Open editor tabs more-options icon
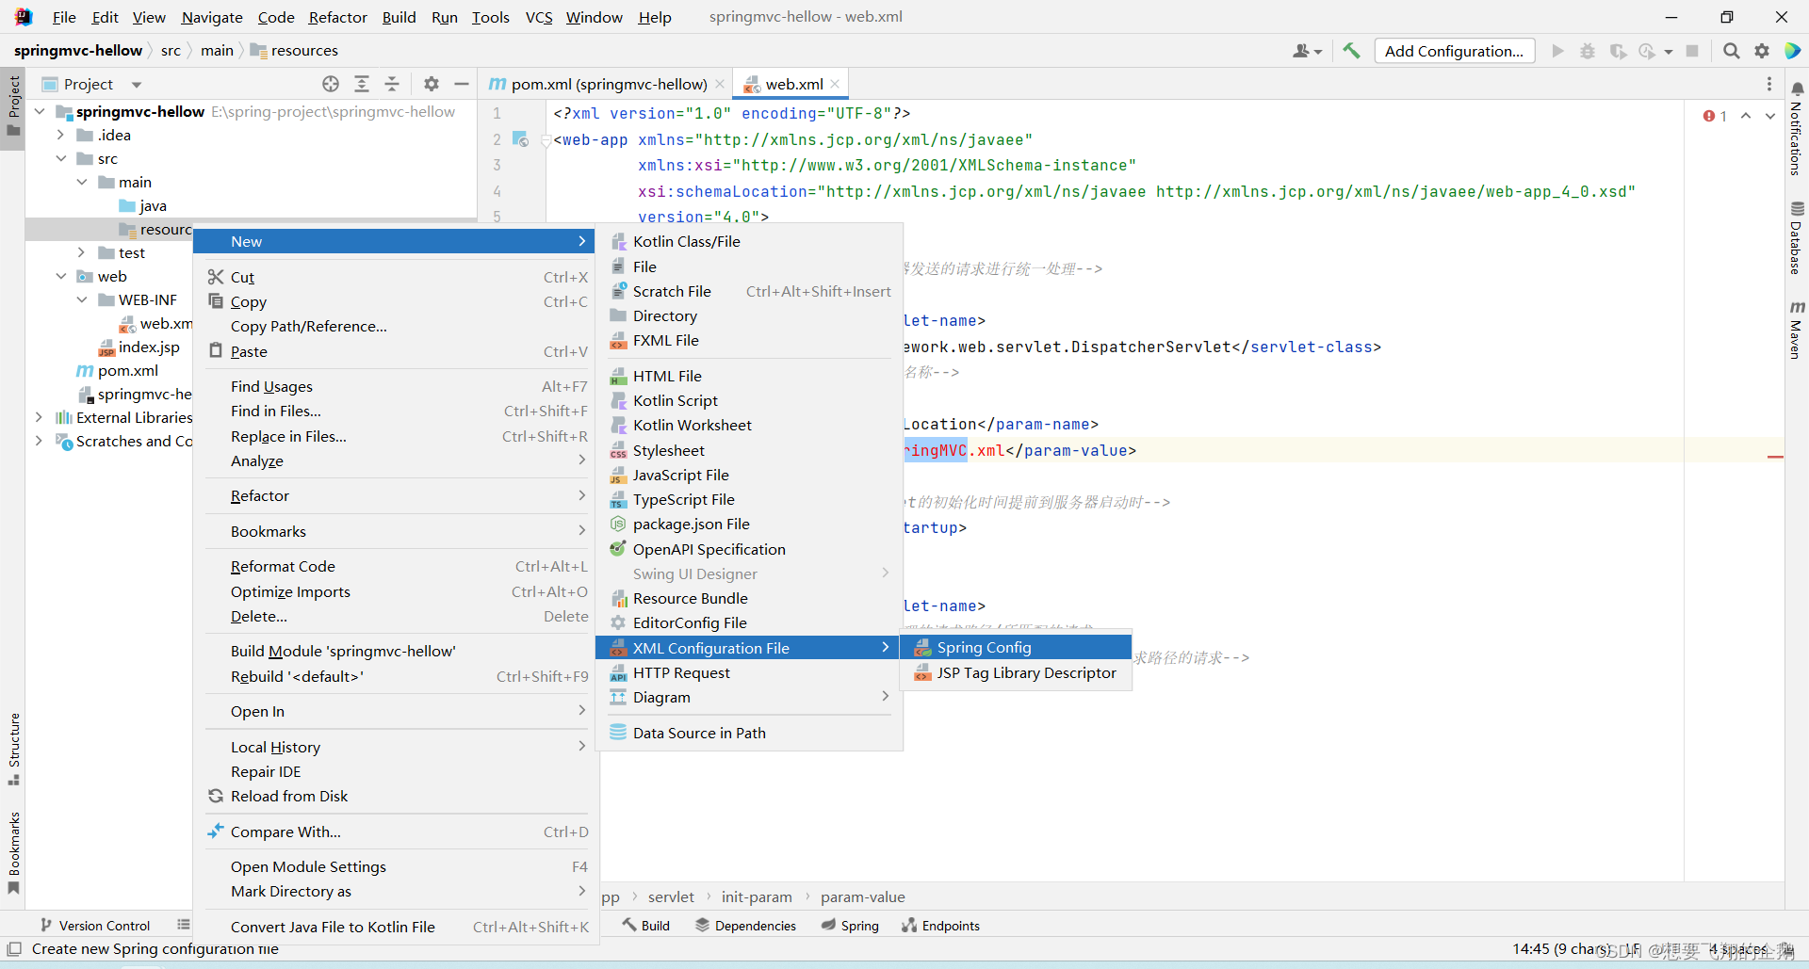The width and height of the screenshot is (1809, 969). pos(1769,84)
